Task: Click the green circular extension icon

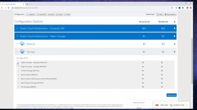Action: point(183,8)
